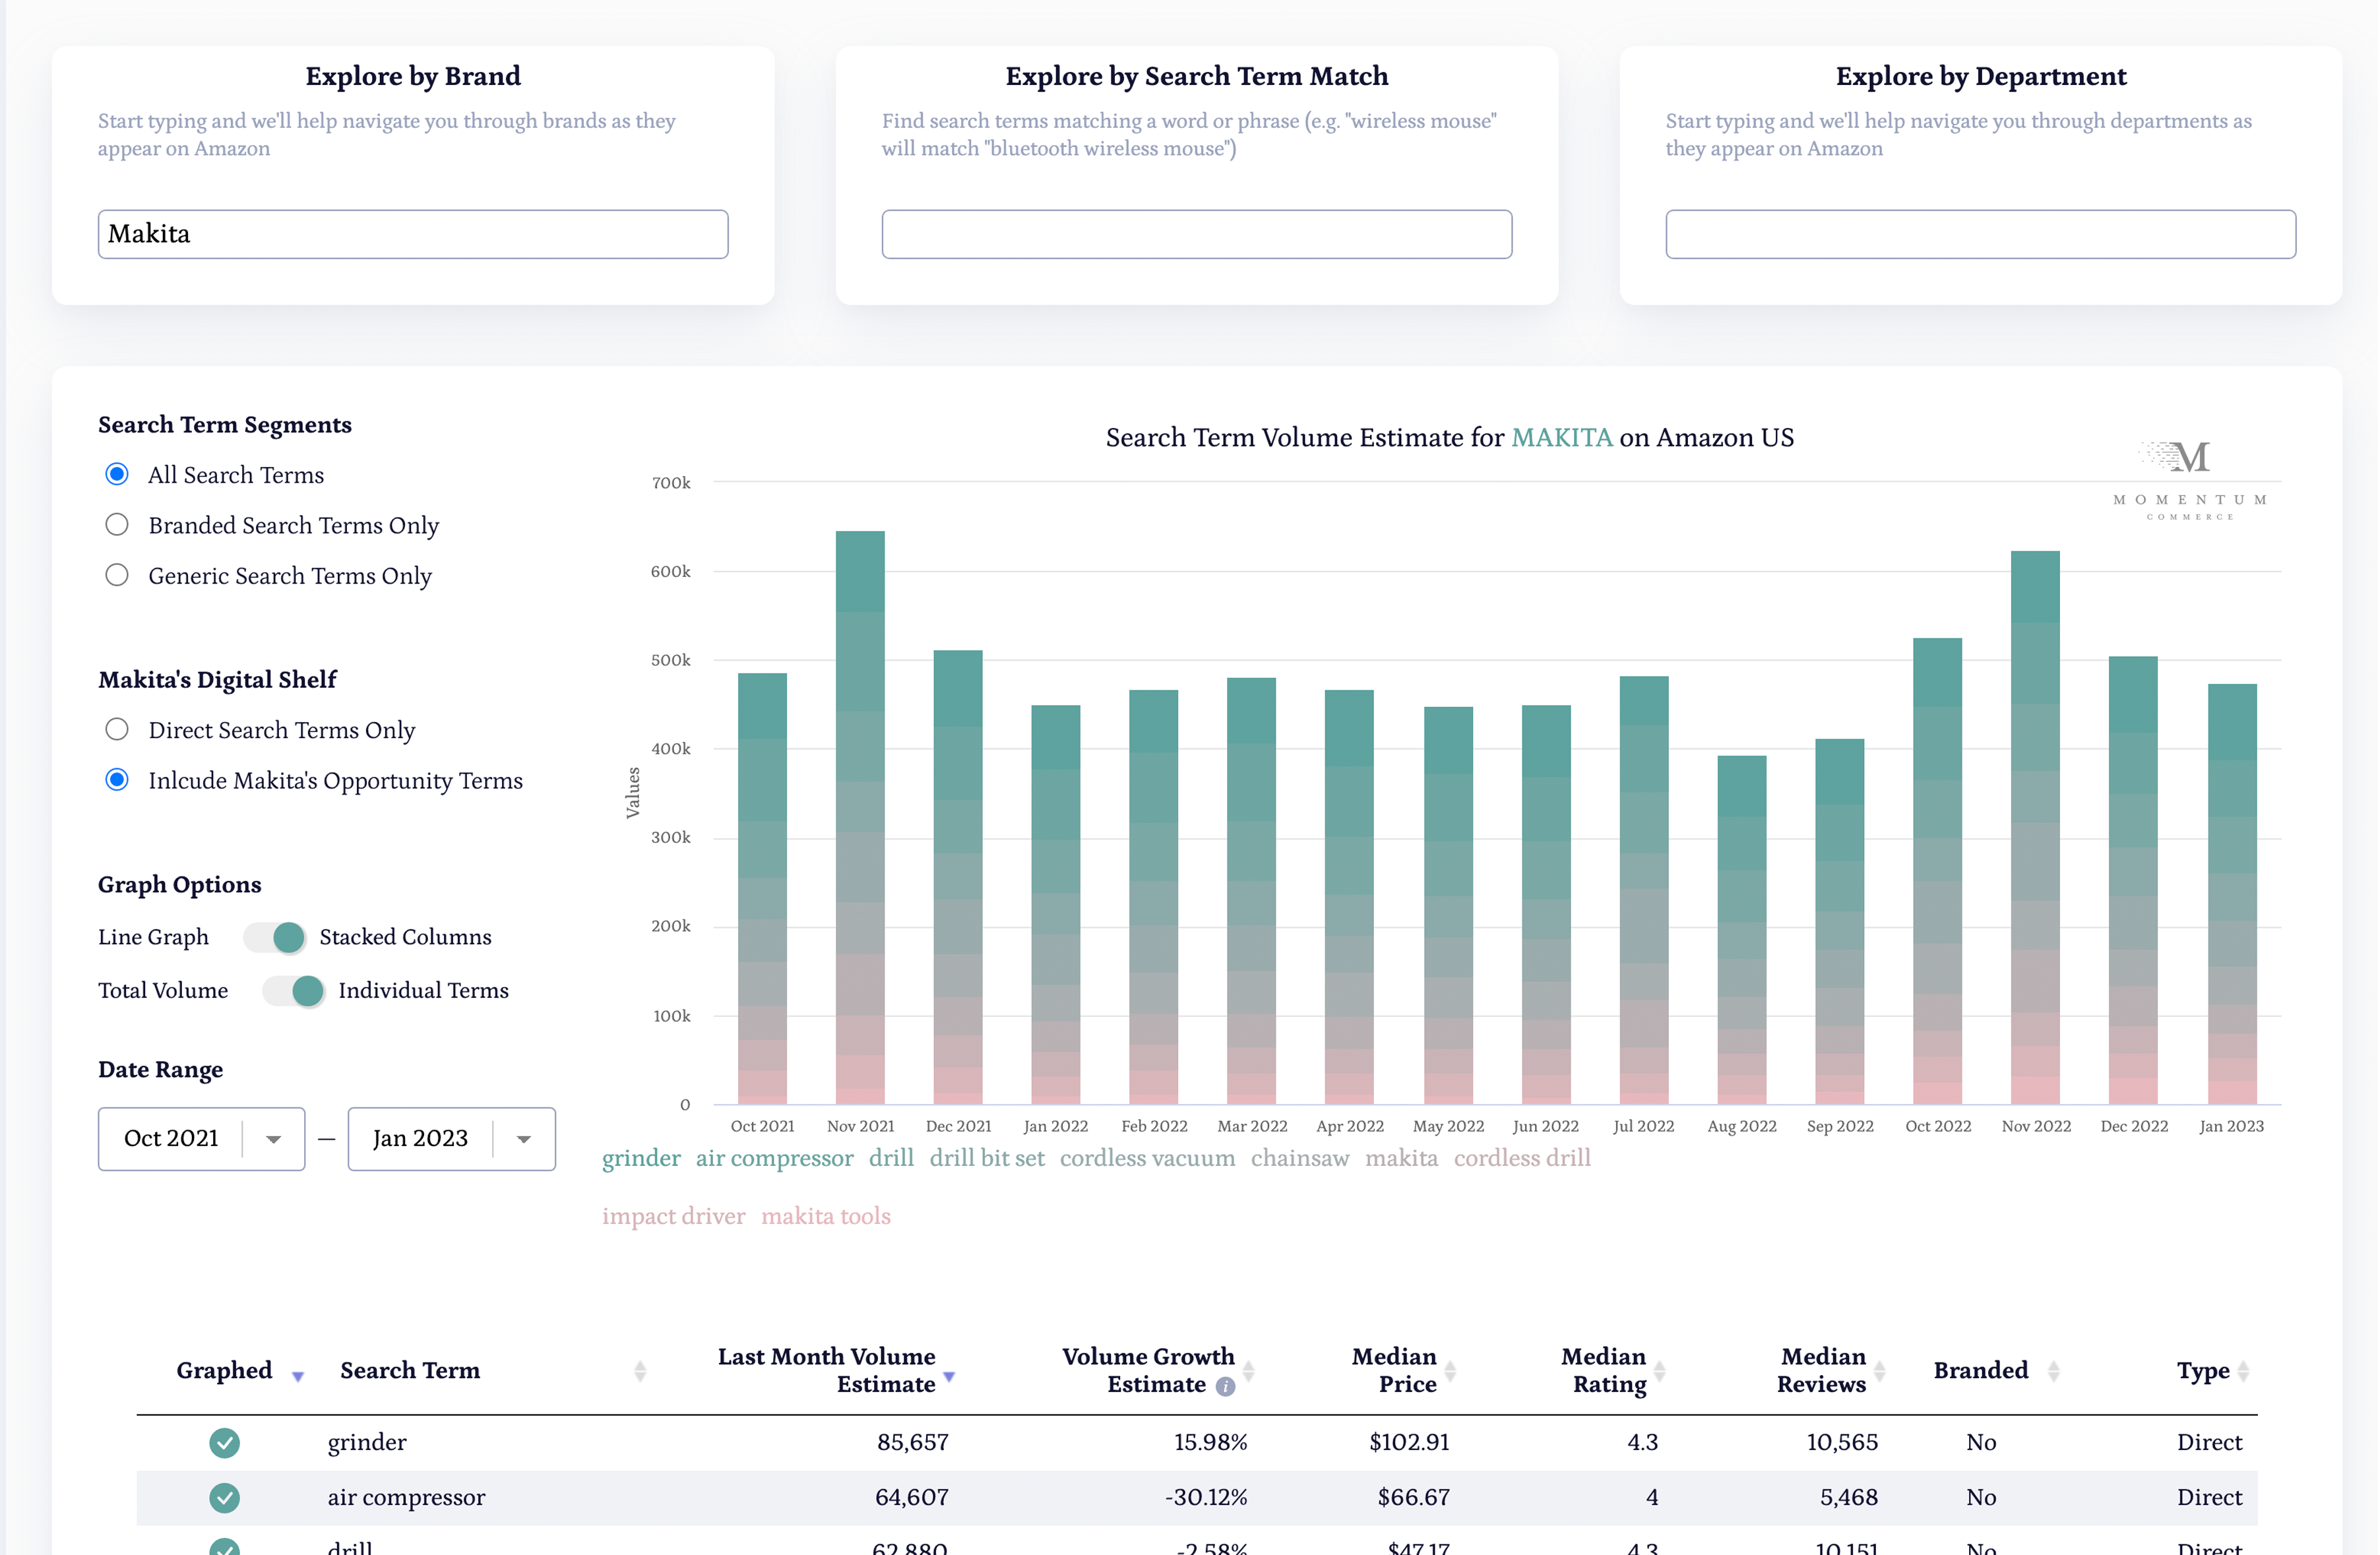Click the Volume Growth Estimate info icon
Image resolution: width=2380 pixels, height=1555 pixels.
coord(1225,1386)
